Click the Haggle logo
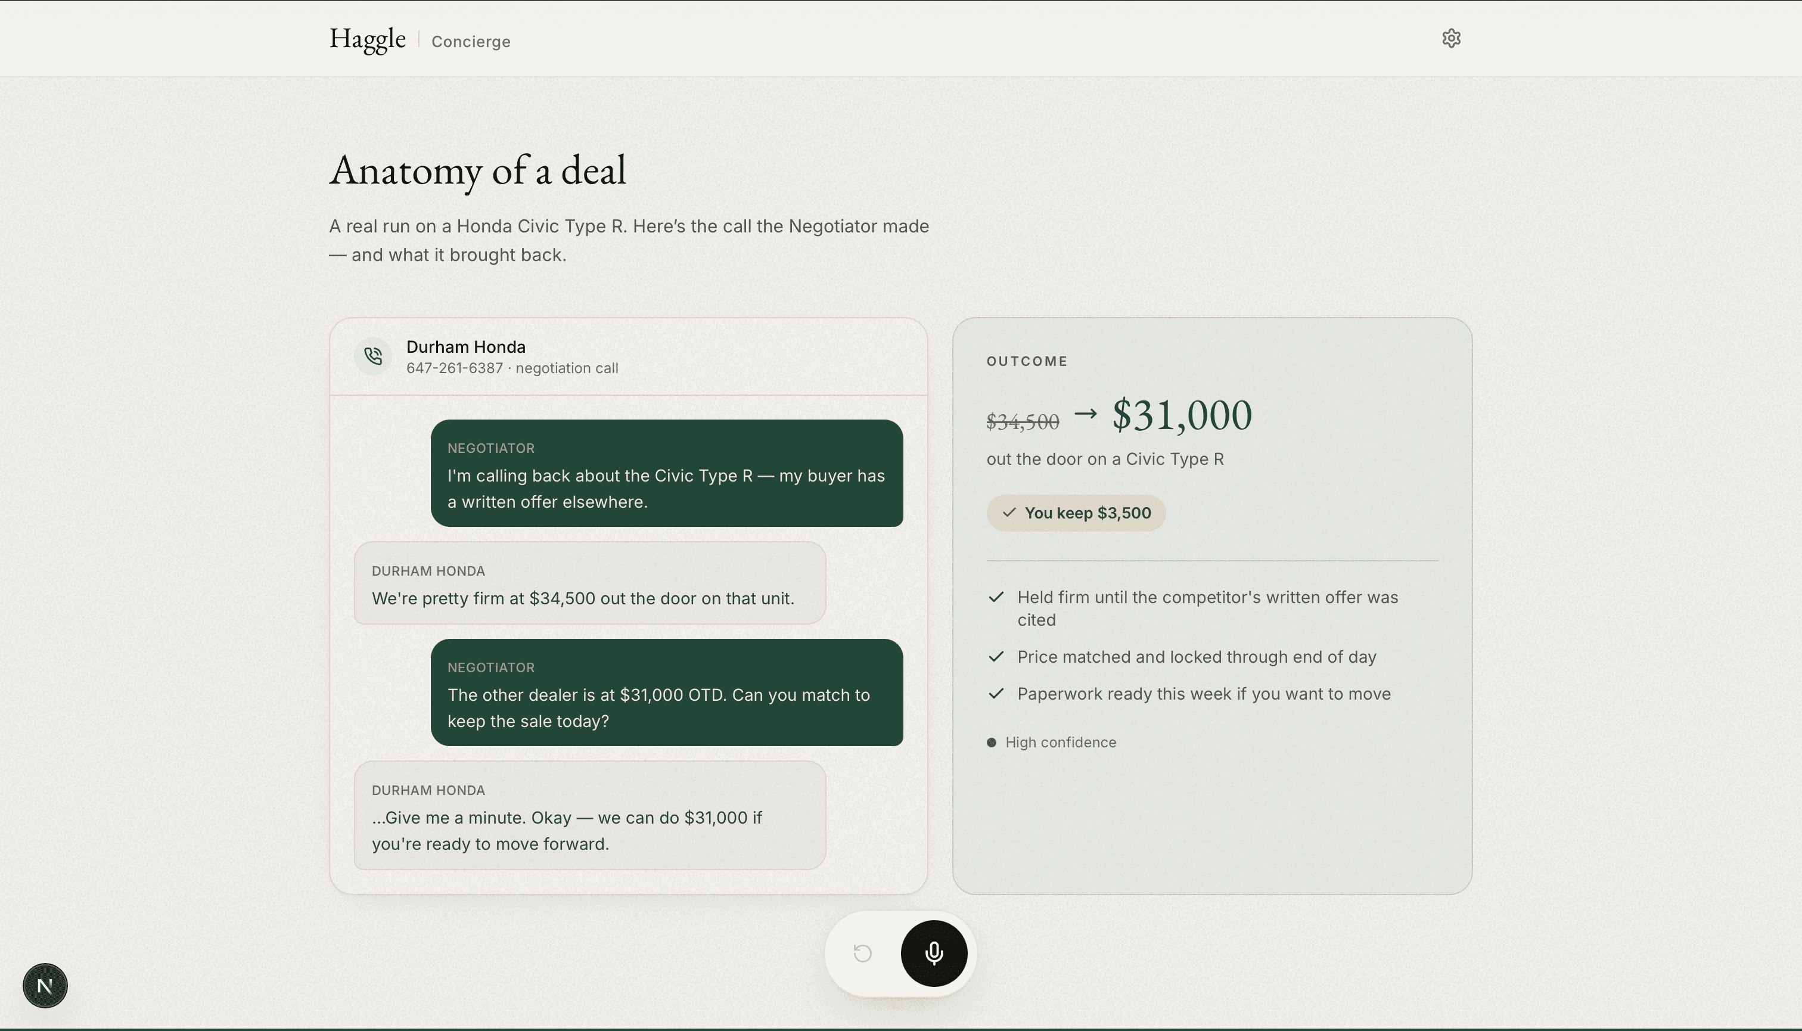Image resolution: width=1802 pixels, height=1031 pixels. tap(368, 39)
